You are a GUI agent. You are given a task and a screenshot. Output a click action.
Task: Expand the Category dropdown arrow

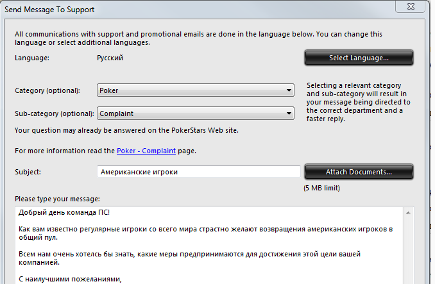point(289,91)
